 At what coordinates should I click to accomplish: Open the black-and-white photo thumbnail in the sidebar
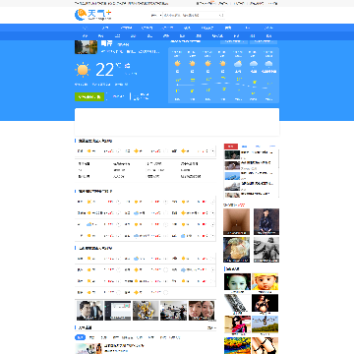coord(266,250)
